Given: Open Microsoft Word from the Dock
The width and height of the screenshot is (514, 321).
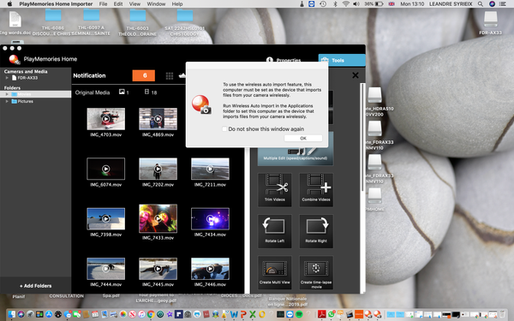Looking at the screenshot, I should tap(234, 314).
